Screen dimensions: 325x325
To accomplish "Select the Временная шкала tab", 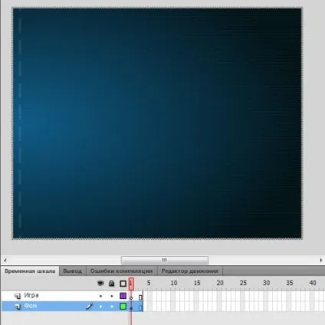I will (x=30, y=271).
